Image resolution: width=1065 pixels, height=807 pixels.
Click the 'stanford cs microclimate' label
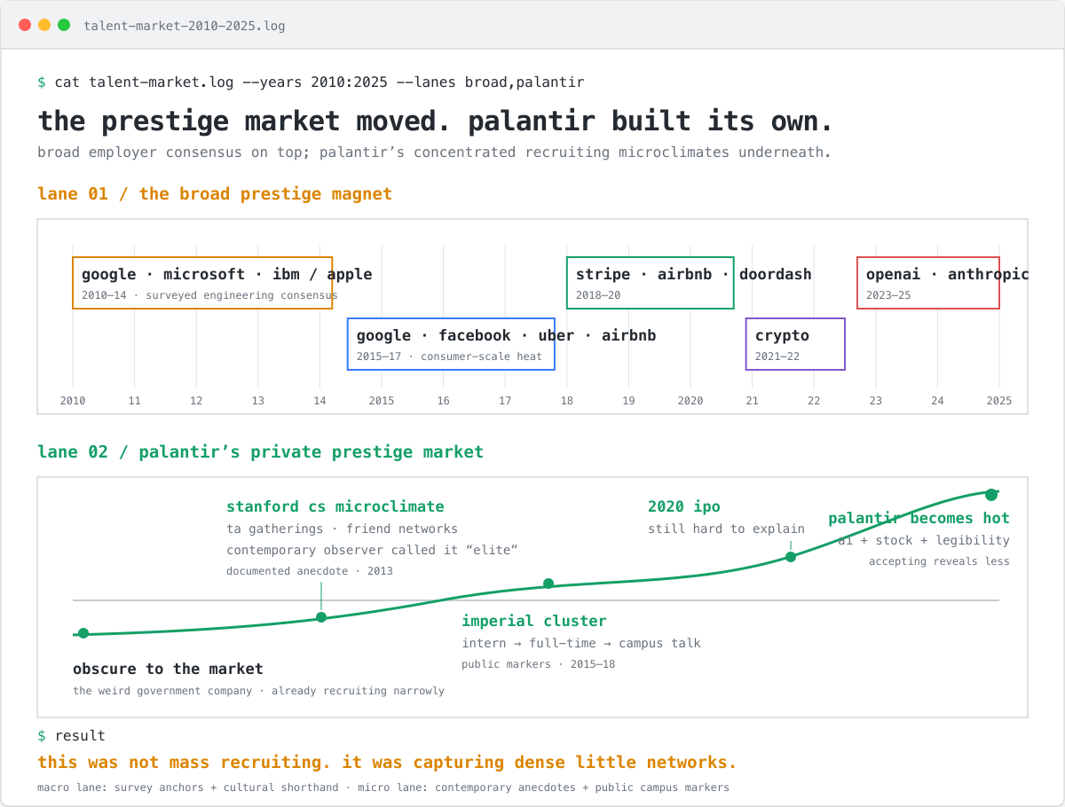point(335,506)
